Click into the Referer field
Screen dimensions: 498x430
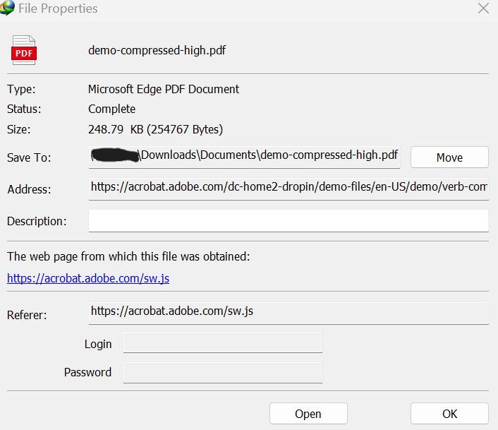(289, 313)
